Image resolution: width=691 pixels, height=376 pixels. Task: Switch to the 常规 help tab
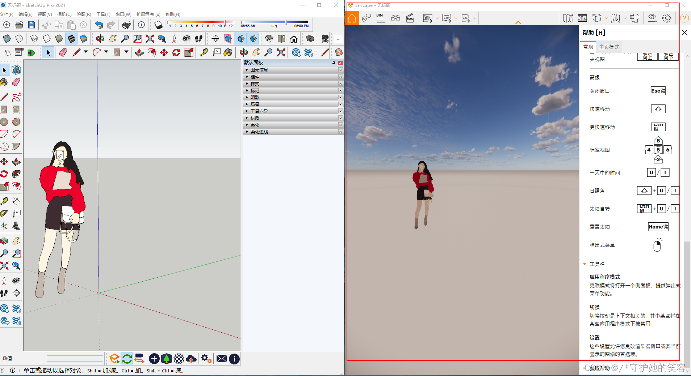pos(588,47)
